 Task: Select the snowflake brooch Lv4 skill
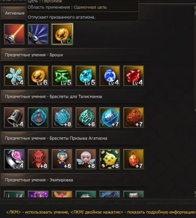pos(14,76)
